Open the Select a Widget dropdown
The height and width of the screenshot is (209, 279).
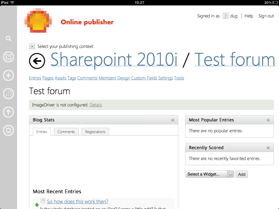tap(210, 174)
